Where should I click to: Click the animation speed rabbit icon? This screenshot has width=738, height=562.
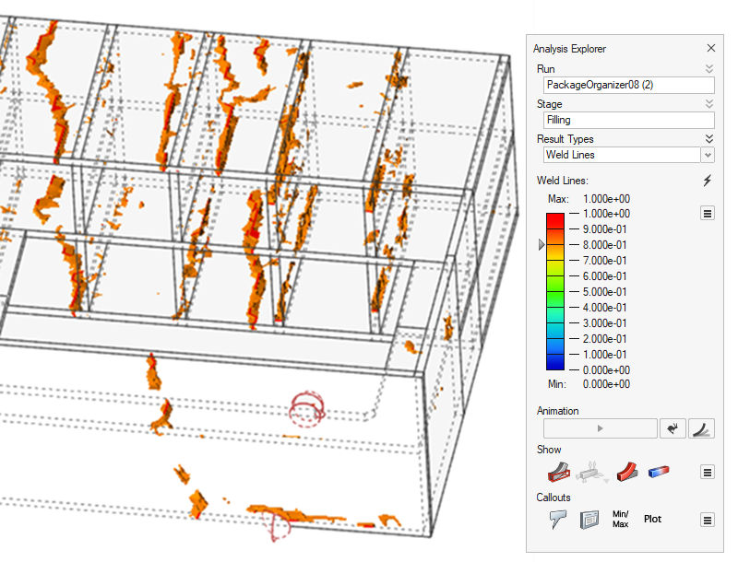pos(674,428)
